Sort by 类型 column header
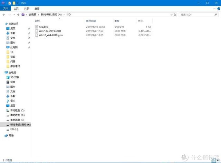Image resolution: width=221 pixels, height=163 pixels. tap(117, 21)
